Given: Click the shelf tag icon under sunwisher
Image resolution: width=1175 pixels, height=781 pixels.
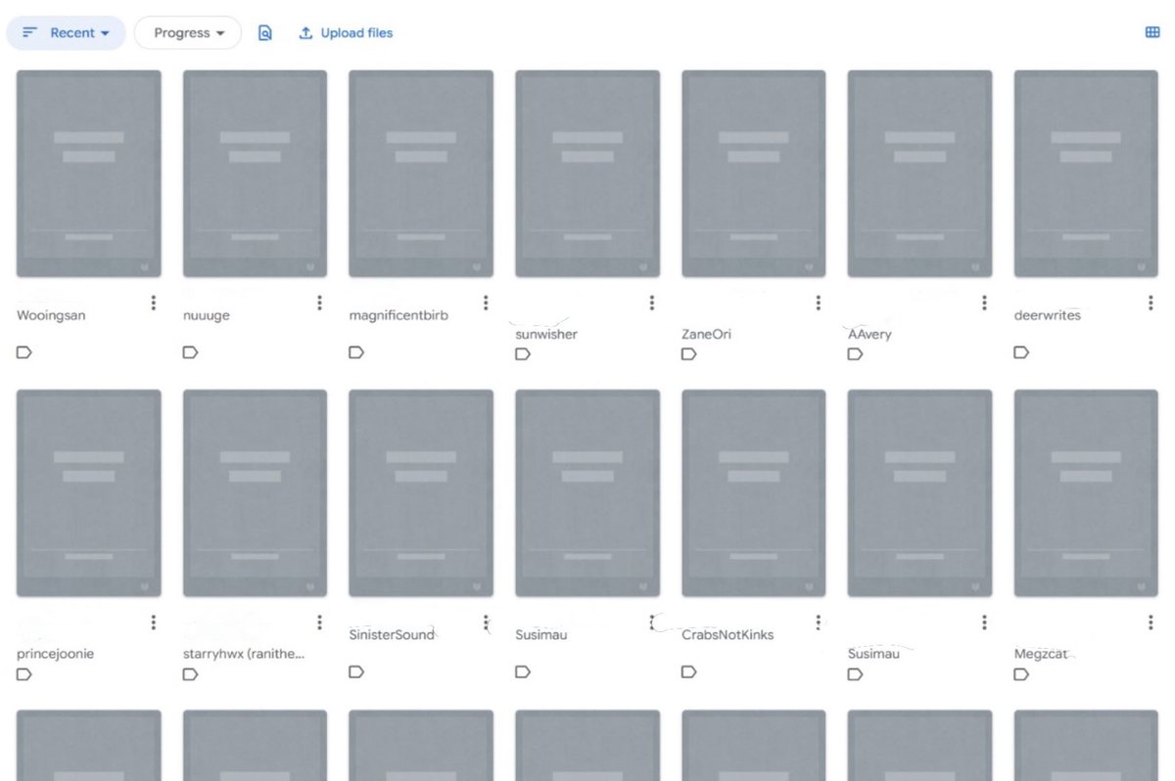Looking at the screenshot, I should [x=523, y=354].
